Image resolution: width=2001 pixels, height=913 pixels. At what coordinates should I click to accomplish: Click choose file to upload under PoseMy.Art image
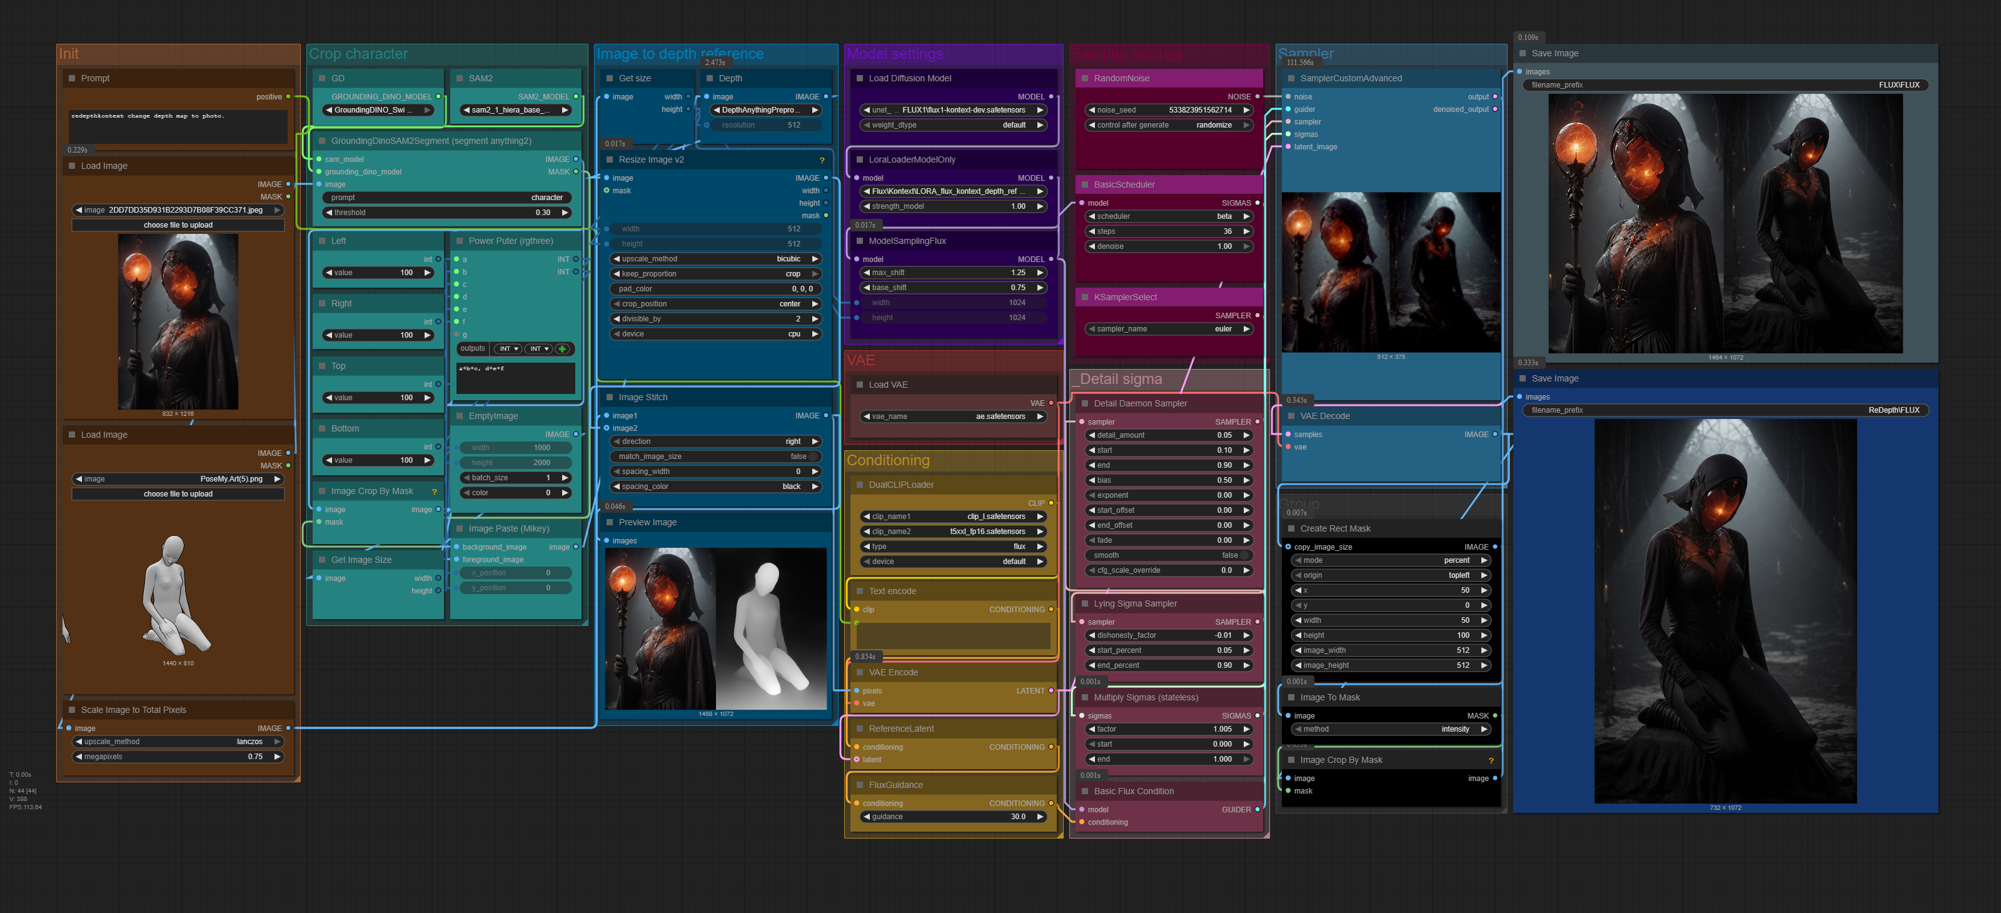[178, 494]
